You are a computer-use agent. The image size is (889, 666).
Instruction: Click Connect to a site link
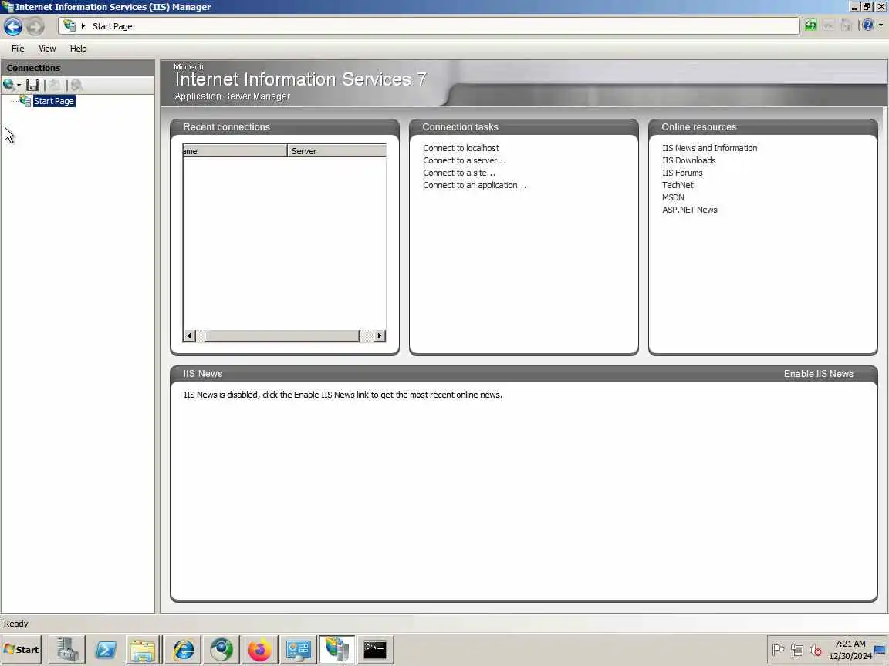point(458,173)
